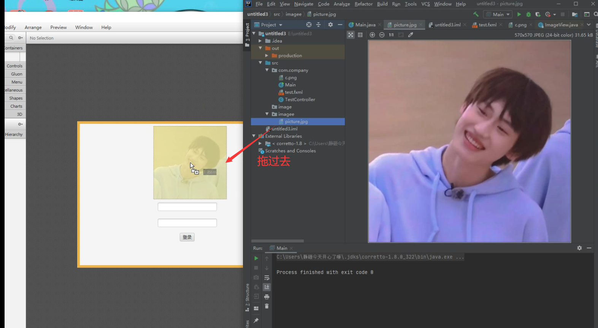The width and height of the screenshot is (598, 328).
Task: Click the 登录 button in Scene Builder
Action: click(x=187, y=237)
